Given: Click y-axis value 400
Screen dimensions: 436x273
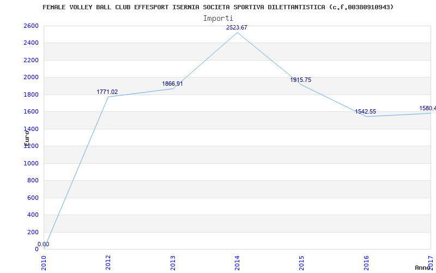Looking at the screenshot, I should 33,215.
